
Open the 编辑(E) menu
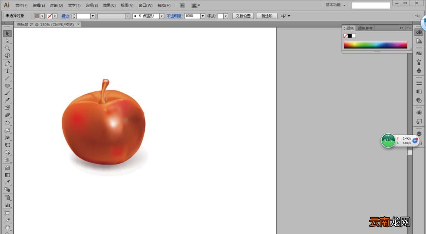(39, 6)
